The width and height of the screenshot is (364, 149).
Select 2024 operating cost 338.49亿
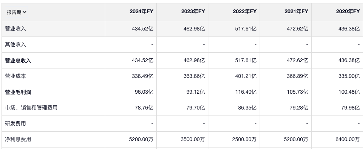tap(142, 76)
